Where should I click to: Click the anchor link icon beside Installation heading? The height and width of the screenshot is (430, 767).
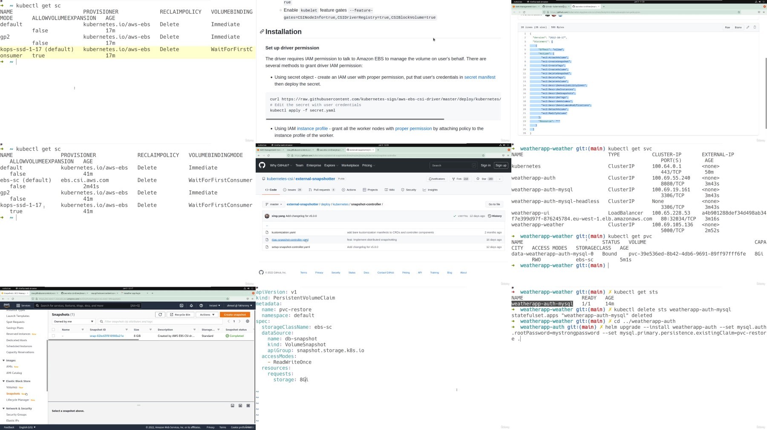tap(262, 32)
